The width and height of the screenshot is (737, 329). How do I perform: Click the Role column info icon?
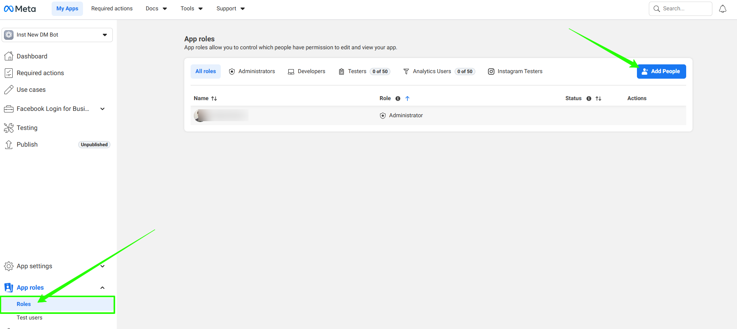tap(398, 99)
